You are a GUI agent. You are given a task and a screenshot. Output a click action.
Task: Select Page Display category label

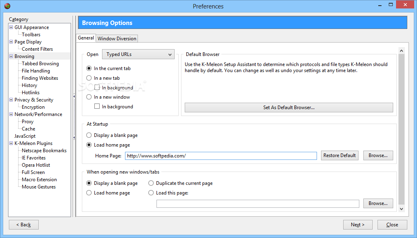[x=28, y=42]
